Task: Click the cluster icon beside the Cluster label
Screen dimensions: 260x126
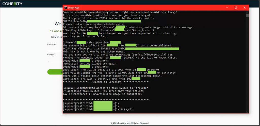Action: [x=52, y=37]
